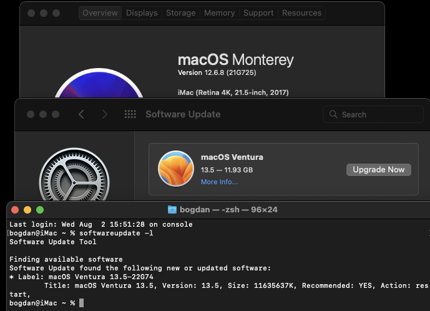430x311 pixels.
Task: Click the macOS Monterey logo image
Action: click(x=99, y=83)
